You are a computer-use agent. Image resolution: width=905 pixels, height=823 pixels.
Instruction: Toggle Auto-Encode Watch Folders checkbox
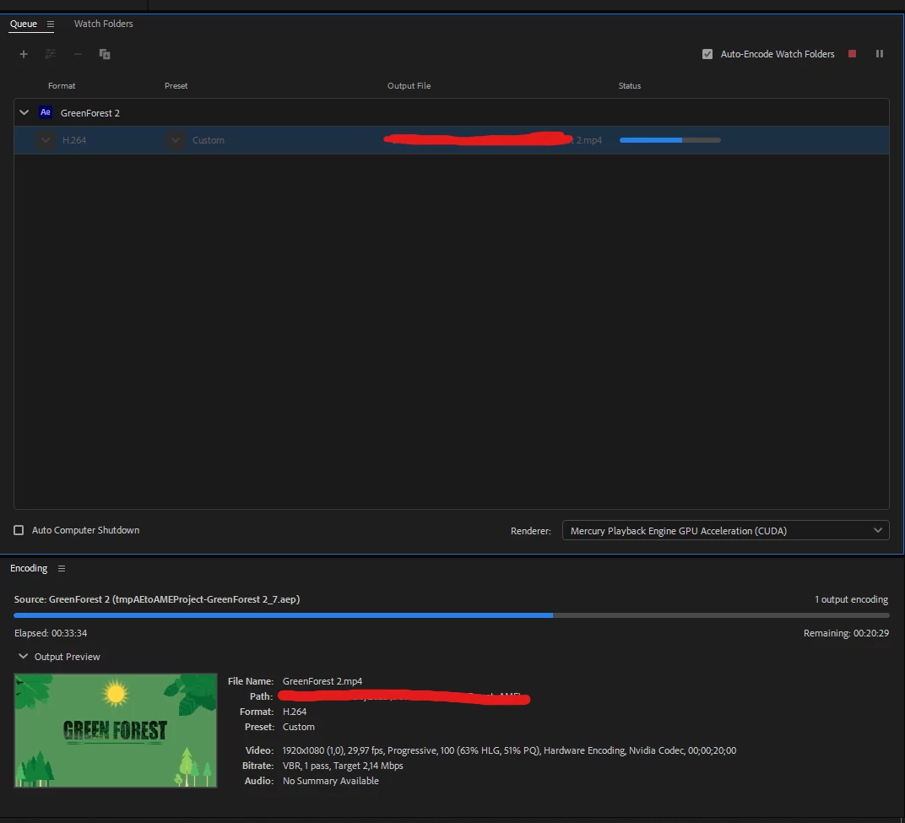pos(707,54)
